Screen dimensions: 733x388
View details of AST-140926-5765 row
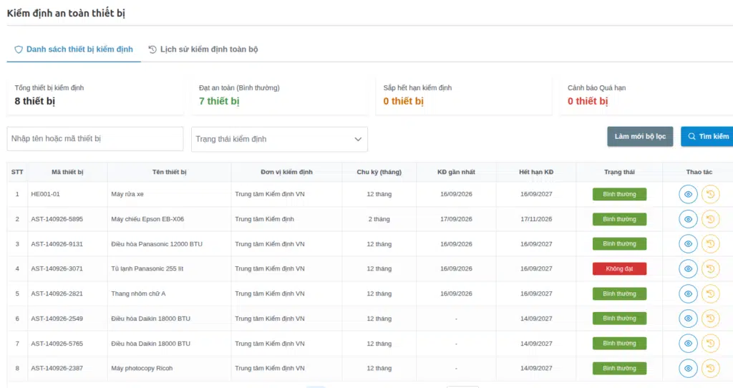pyautogui.click(x=688, y=343)
